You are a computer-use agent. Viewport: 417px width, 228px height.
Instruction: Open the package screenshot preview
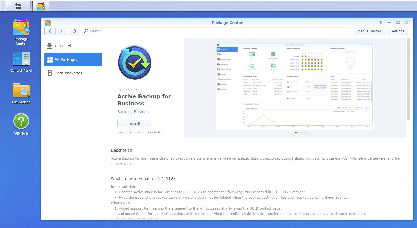click(295, 86)
